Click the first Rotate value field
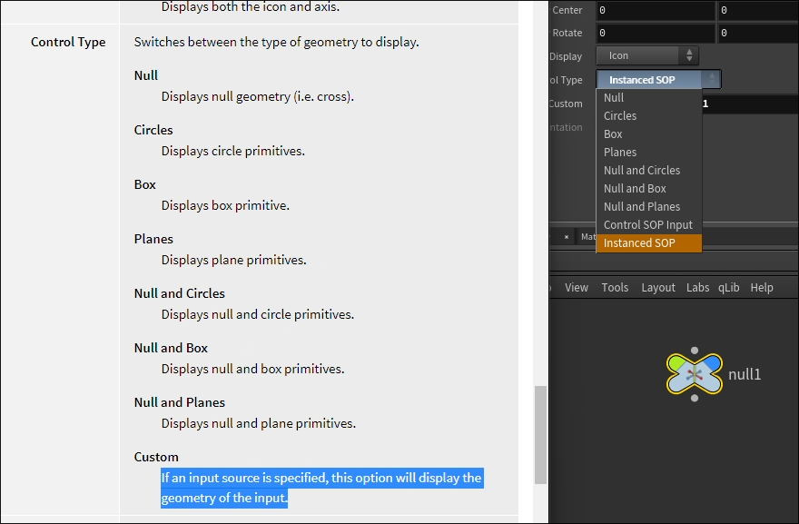The image size is (799, 524). click(x=656, y=33)
